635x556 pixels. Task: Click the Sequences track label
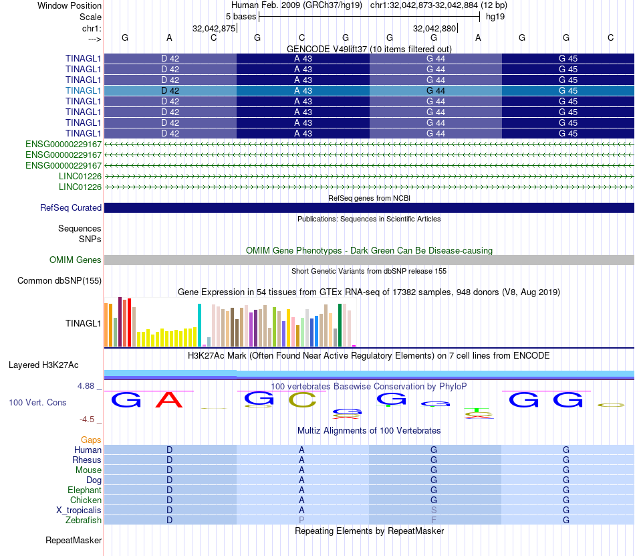[x=80, y=229]
